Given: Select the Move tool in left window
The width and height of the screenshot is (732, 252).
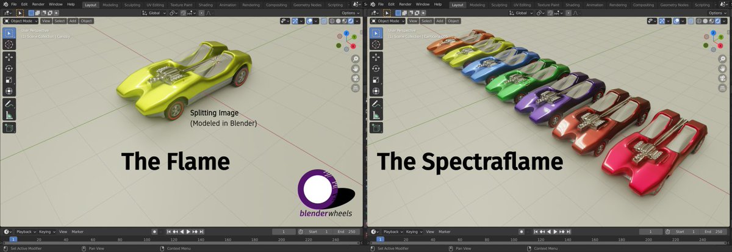Looking at the screenshot, I should click(x=9, y=57).
